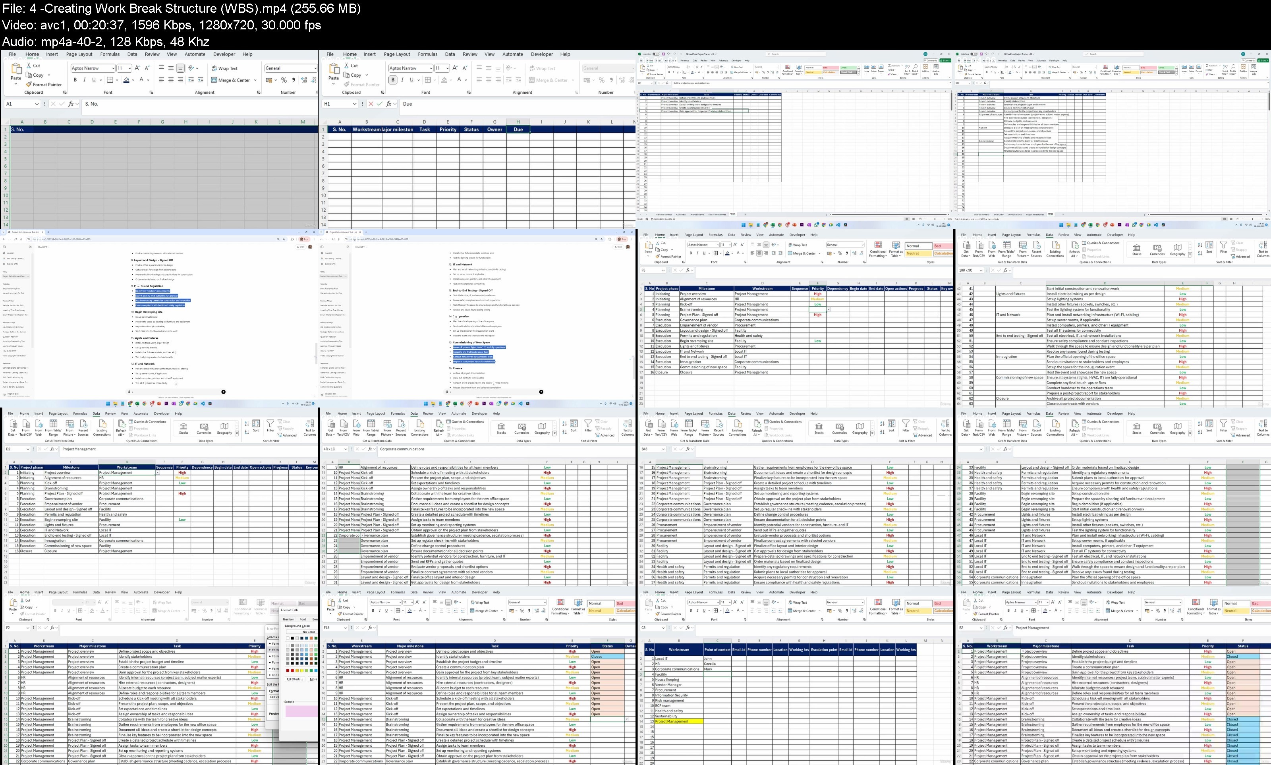Click Paste clipboard in the F15 name-box thumbnail

click(330, 606)
